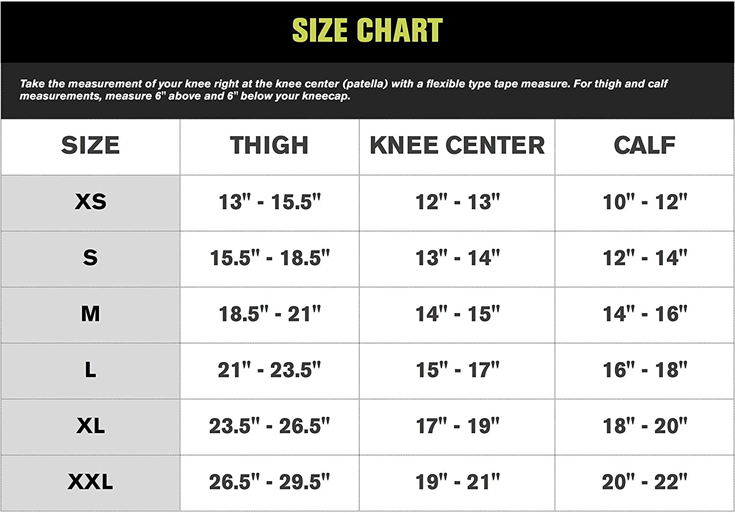Click thigh value 26.5" - 29.5"

click(269, 482)
